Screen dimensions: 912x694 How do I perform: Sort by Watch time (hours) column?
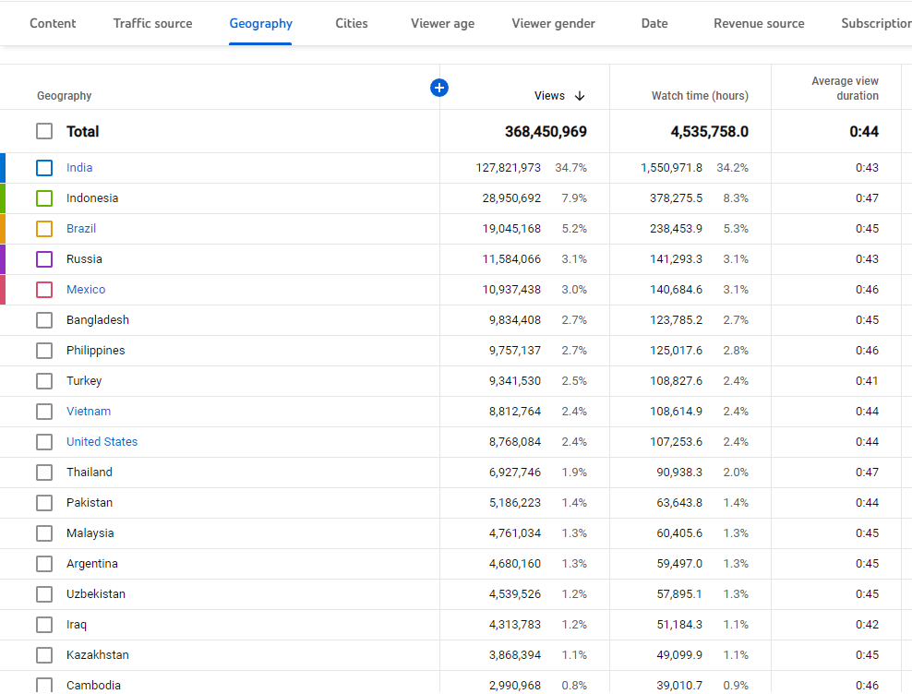coord(700,96)
